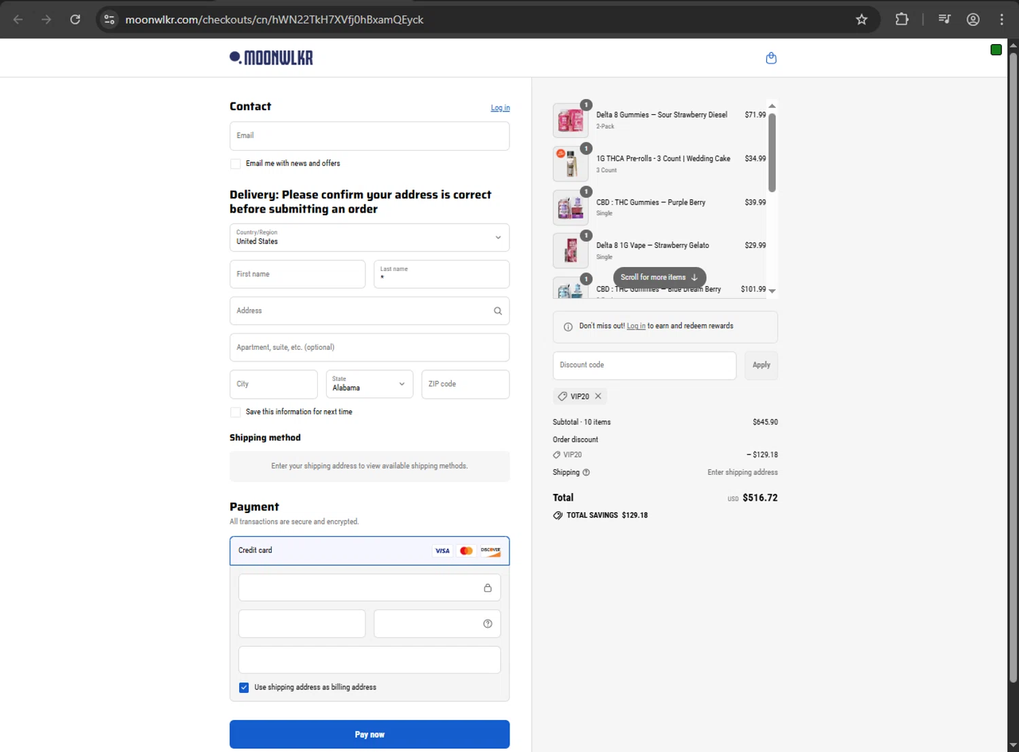This screenshot has height=752, width=1019.
Task: Click the browser forward arrow
Action: [46, 20]
